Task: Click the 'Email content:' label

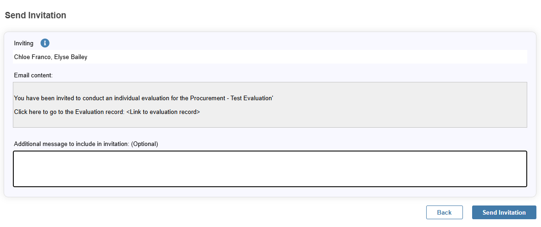Action: click(x=34, y=76)
